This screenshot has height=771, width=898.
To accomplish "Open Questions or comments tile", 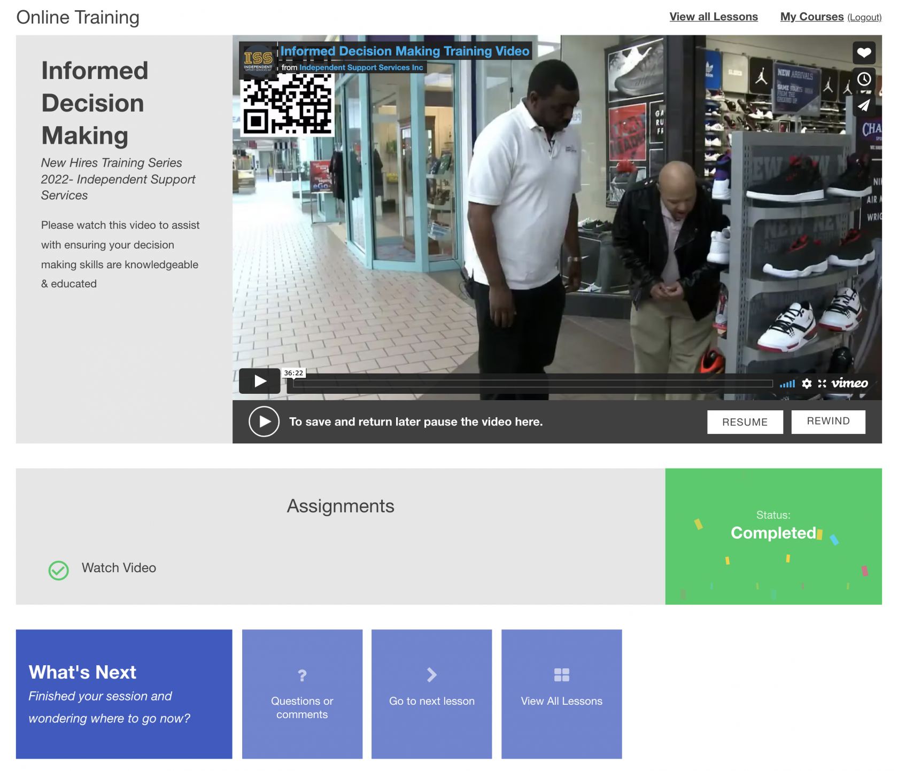I will pos(302,694).
